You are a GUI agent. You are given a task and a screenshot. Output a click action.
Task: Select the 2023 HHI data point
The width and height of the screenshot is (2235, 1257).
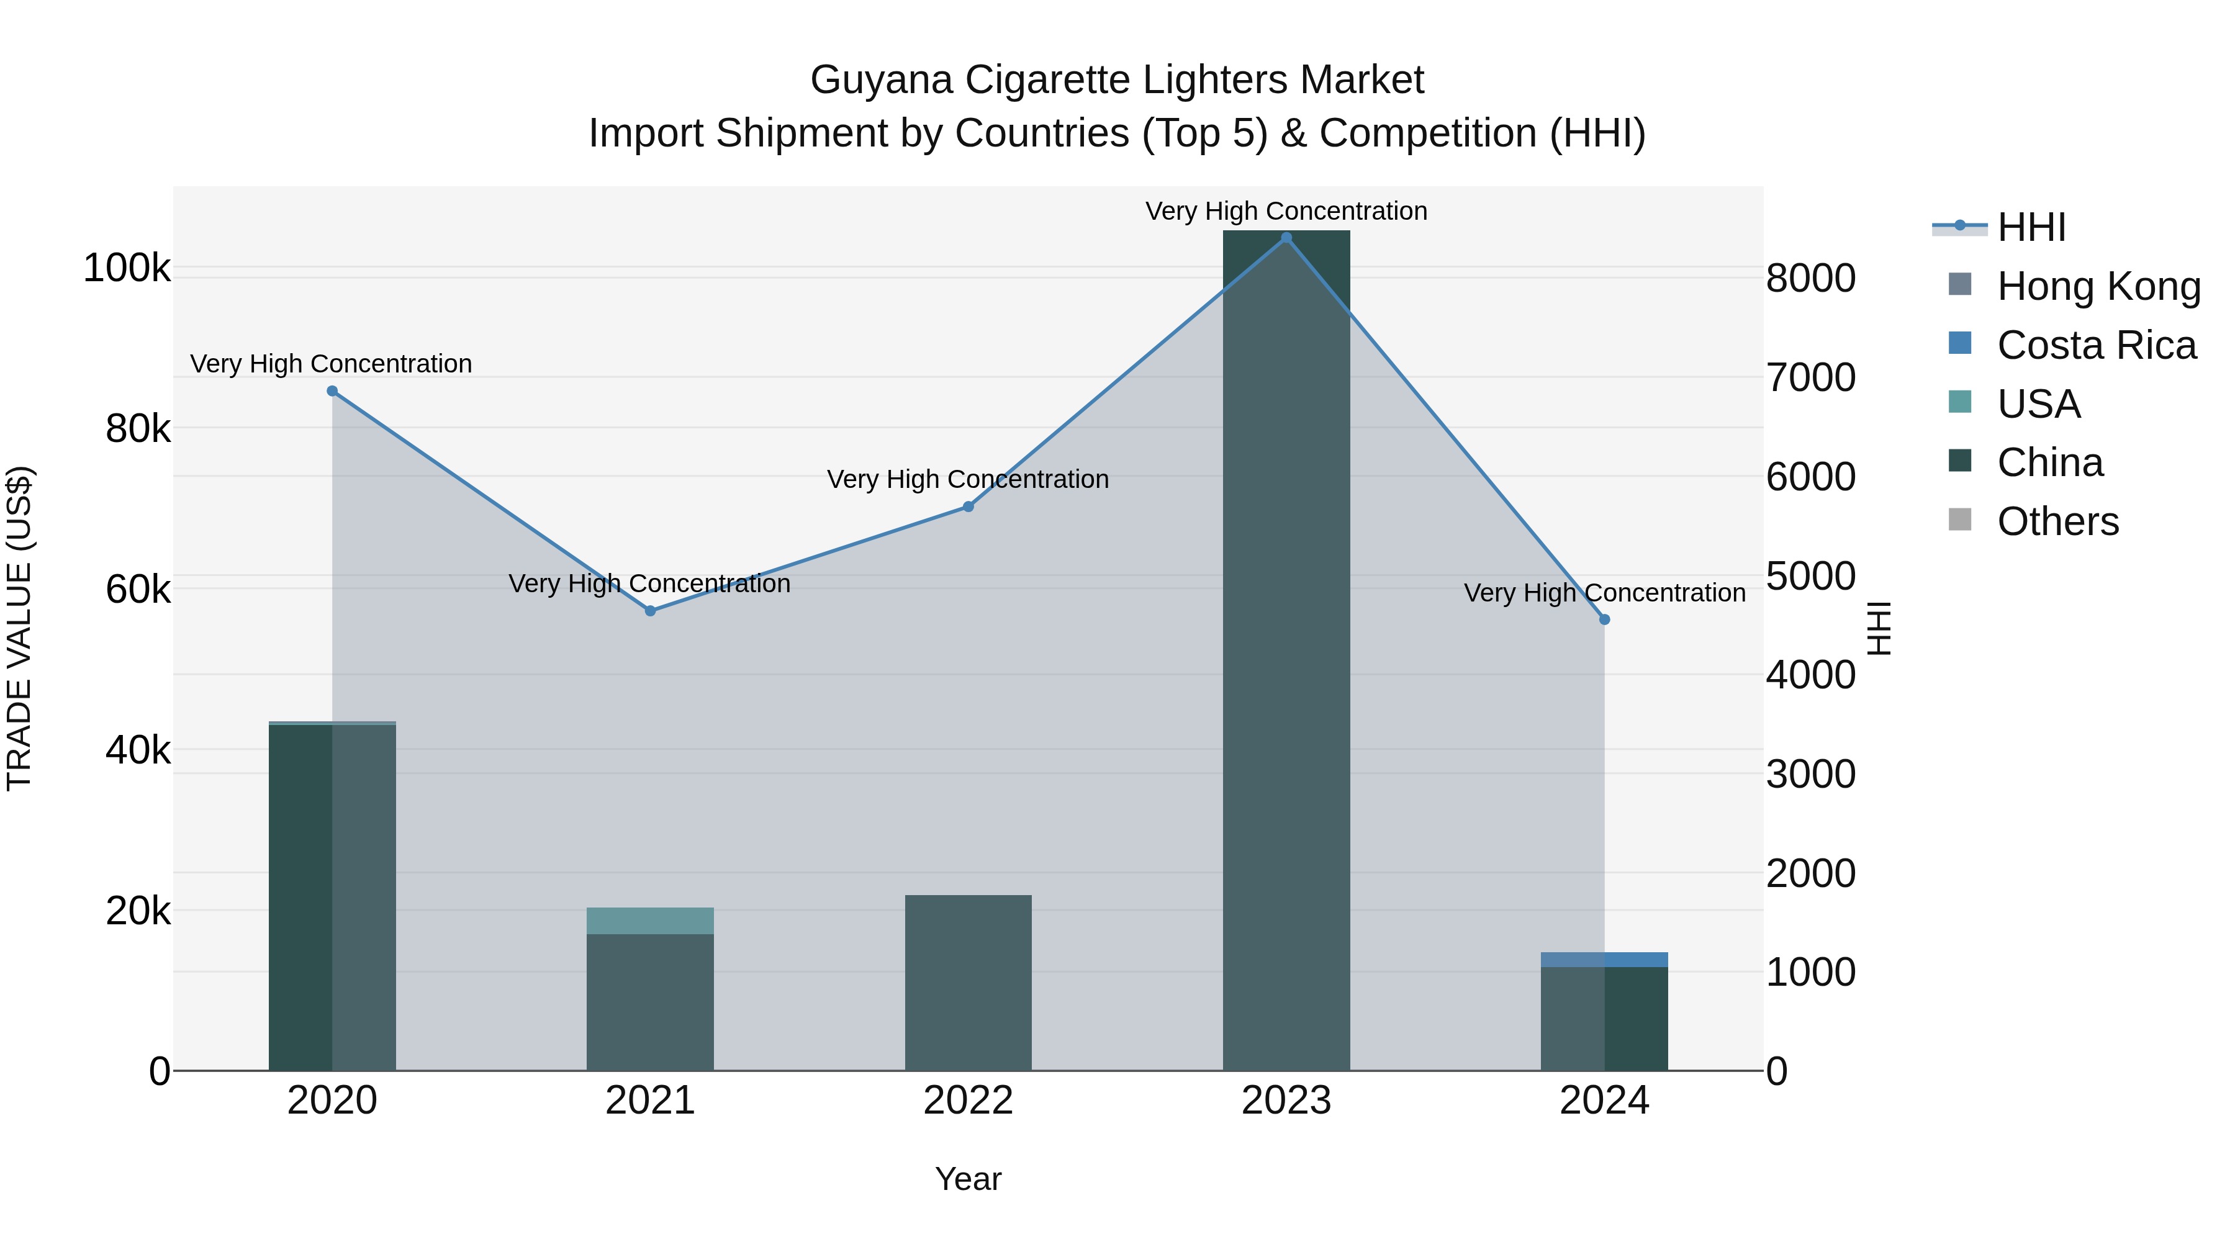pos(1287,238)
